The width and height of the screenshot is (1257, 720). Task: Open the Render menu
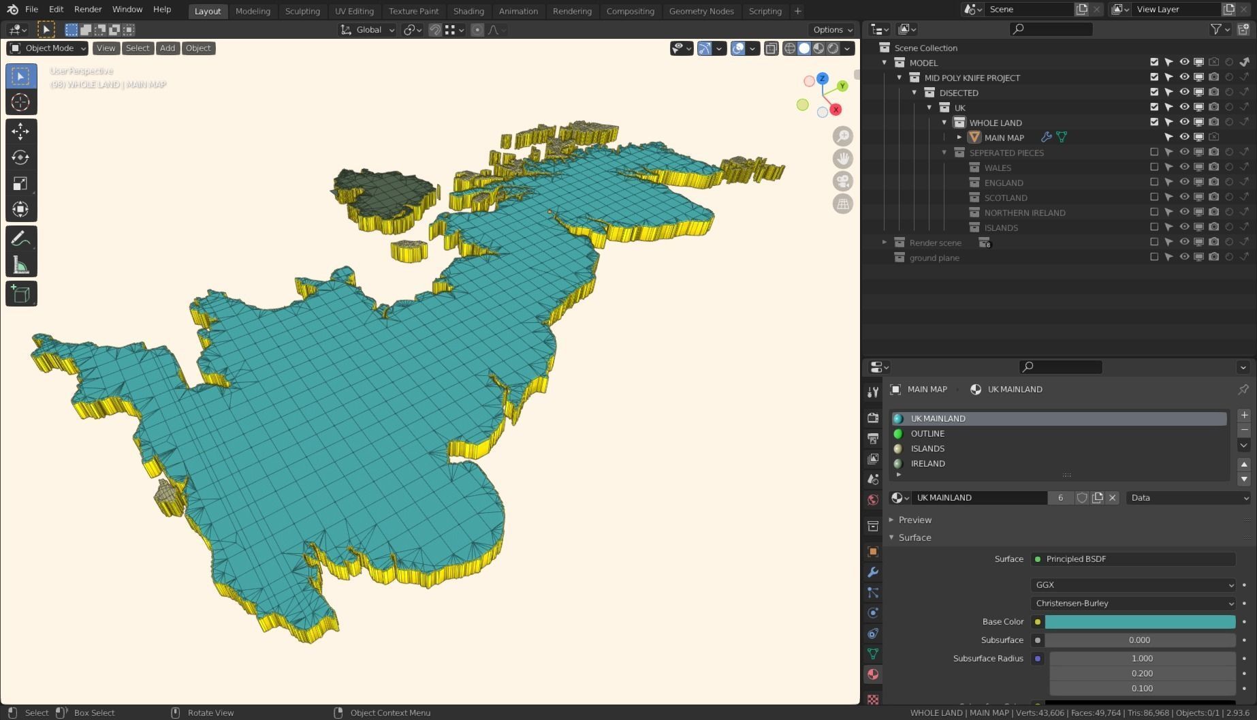pyautogui.click(x=88, y=10)
